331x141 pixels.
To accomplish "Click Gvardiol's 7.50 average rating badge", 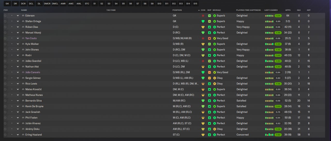I will coord(278,61).
